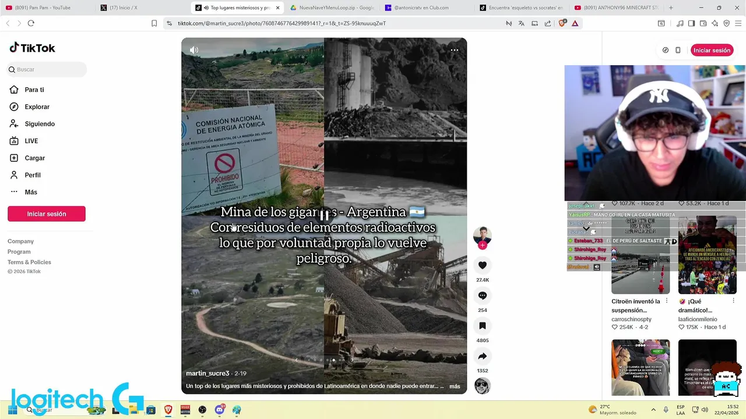Show hidden system tray icons
Image resolution: width=746 pixels, height=419 pixels.
click(x=653, y=410)
